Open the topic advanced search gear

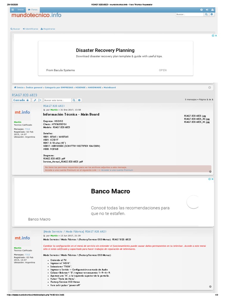click(x=79, y=100)
